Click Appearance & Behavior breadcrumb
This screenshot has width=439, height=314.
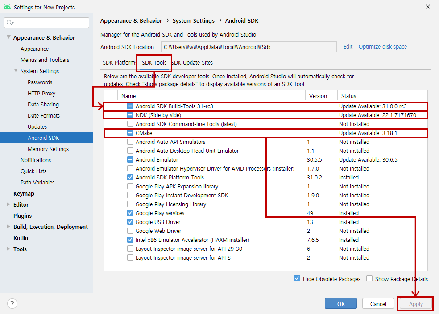[131, 20]
